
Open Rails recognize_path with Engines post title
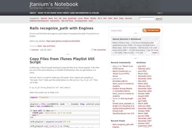click(61, 28)
